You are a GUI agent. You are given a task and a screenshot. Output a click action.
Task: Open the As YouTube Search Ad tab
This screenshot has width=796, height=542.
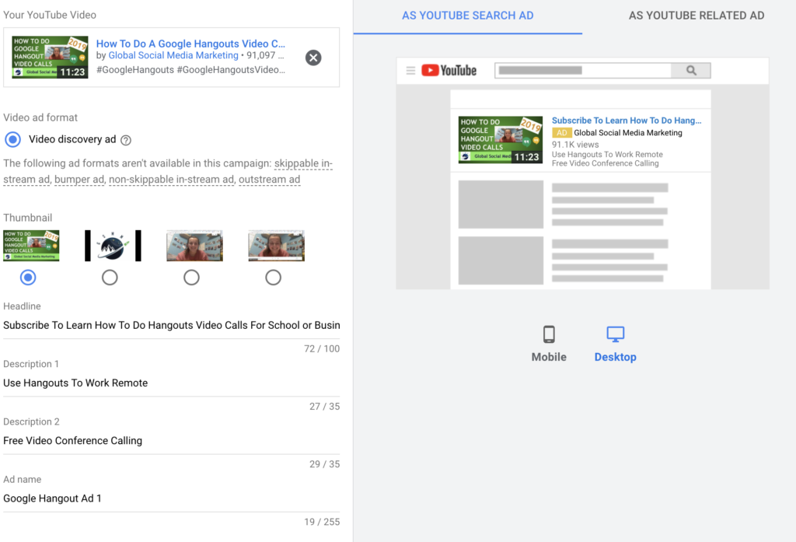(467, 16)
